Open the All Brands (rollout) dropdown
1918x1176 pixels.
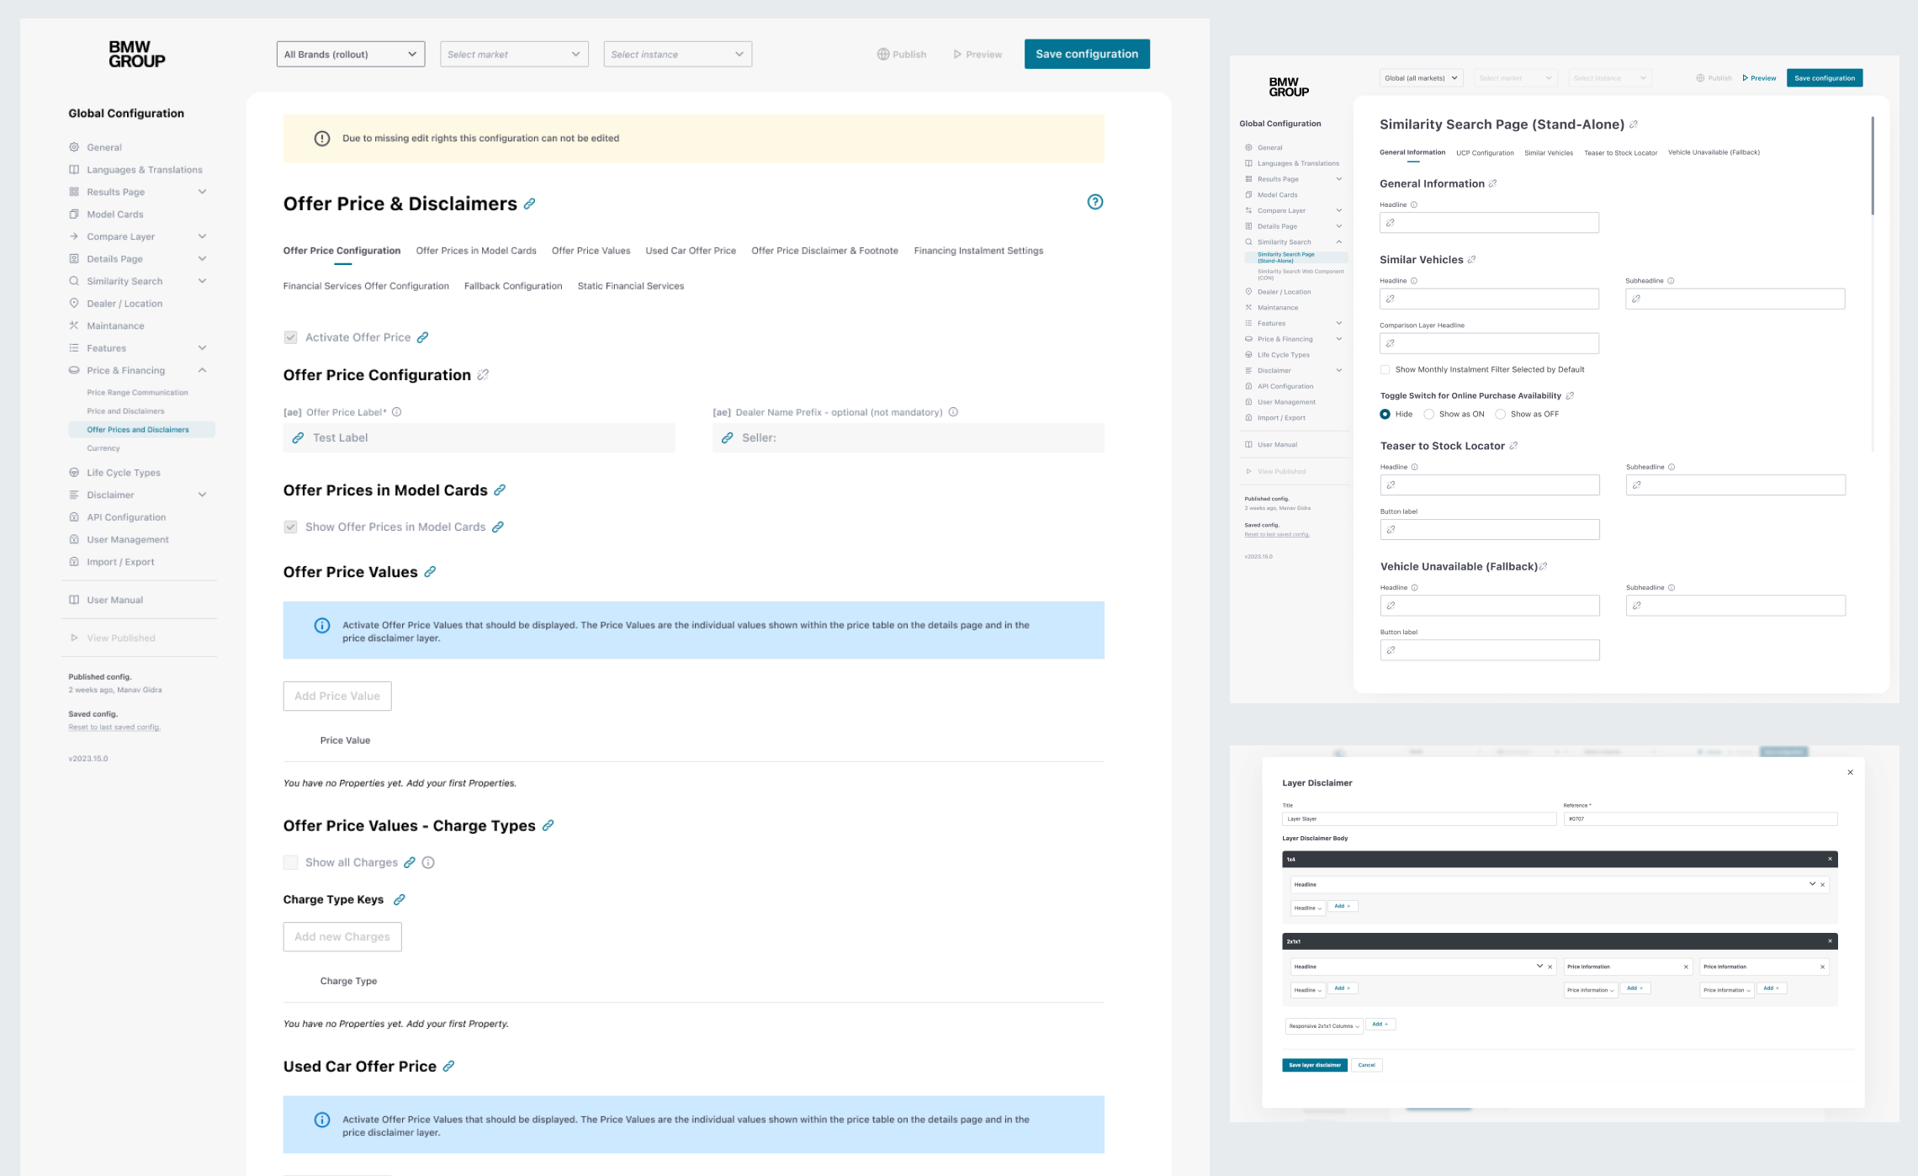pos(350,55)
